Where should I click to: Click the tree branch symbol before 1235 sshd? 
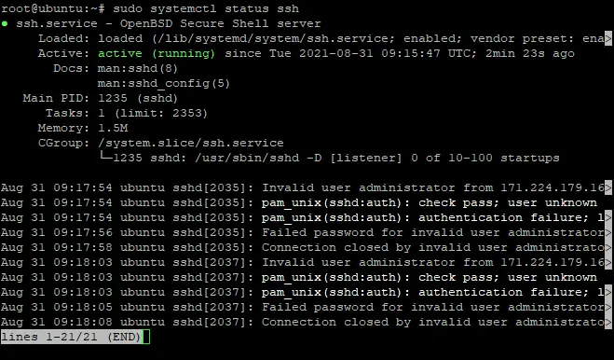(x=105, y=157)
